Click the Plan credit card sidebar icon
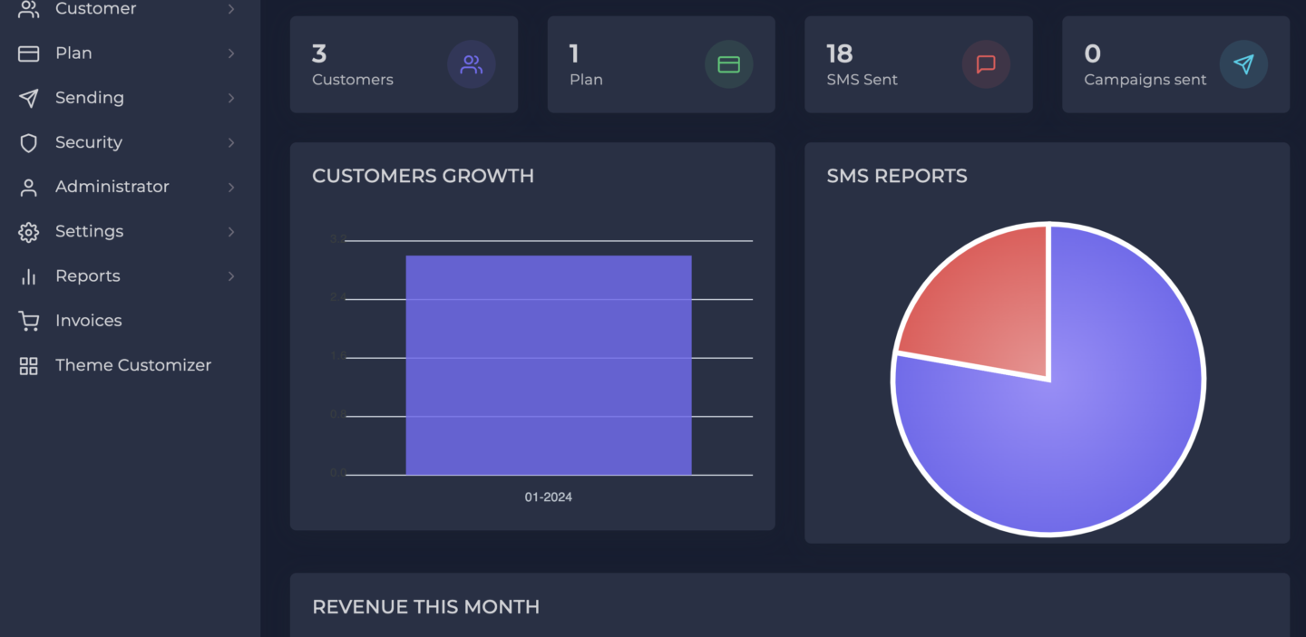Viewport: 1306px width, 637px height. click(29, 53)
